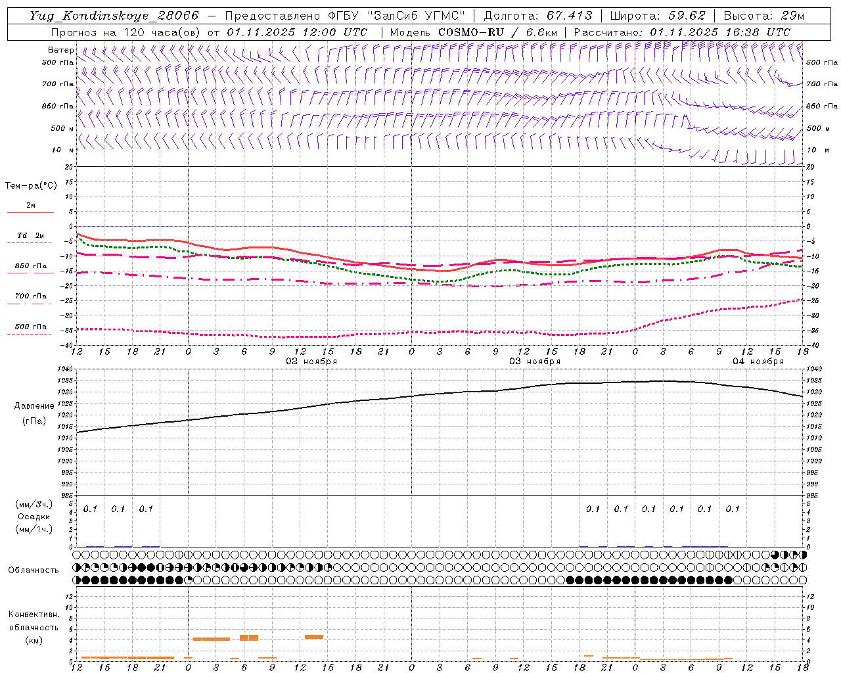The image size is (841, 673).
Task: Click the 1040 pressure axis value on left
Action: (66, 369)
